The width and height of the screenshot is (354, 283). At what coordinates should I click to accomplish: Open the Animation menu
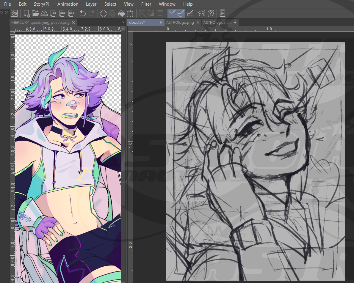pyautogui.click(x=68, y=4)
